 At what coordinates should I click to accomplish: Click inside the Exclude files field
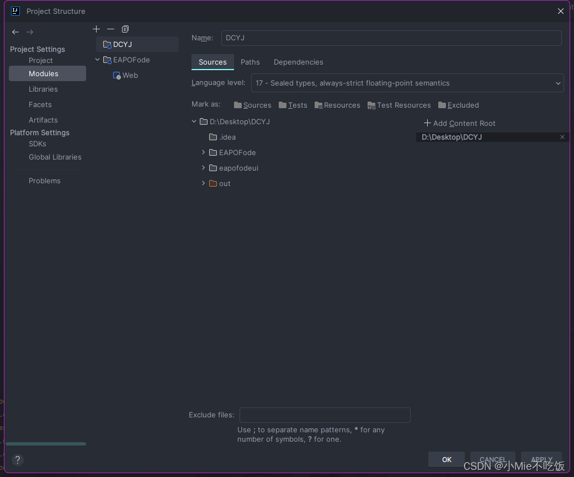[x=325, y=415]
